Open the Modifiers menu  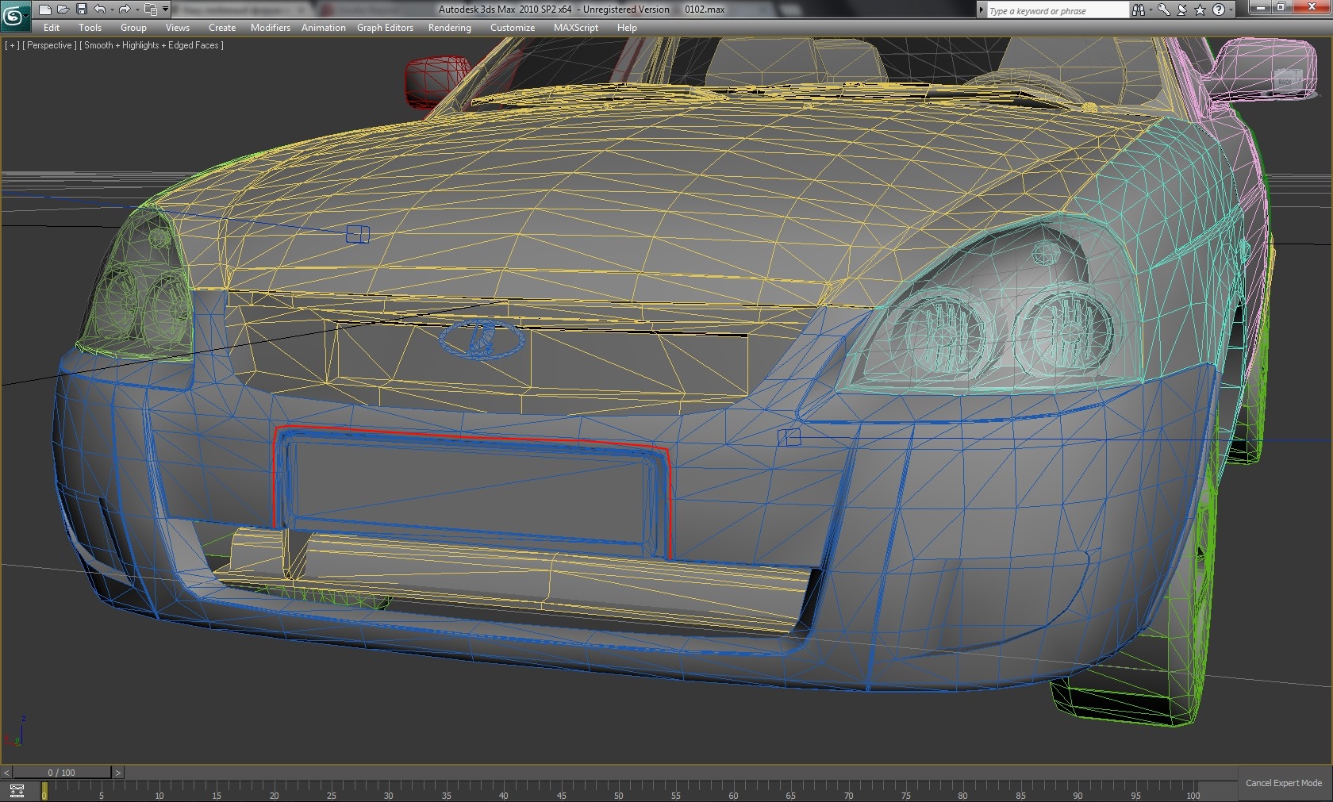pyautogui.click(x=270, y=28)
